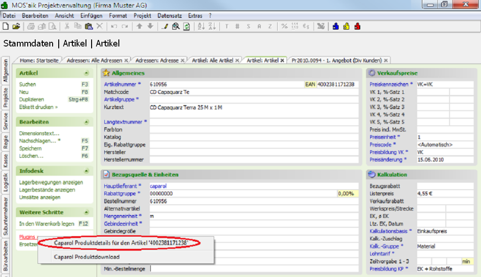Image resolution: width=481 pixels, height=277 pixels.
Task: Collapse the Weitere Schritte sidebar panel
Action: point(86,212)
